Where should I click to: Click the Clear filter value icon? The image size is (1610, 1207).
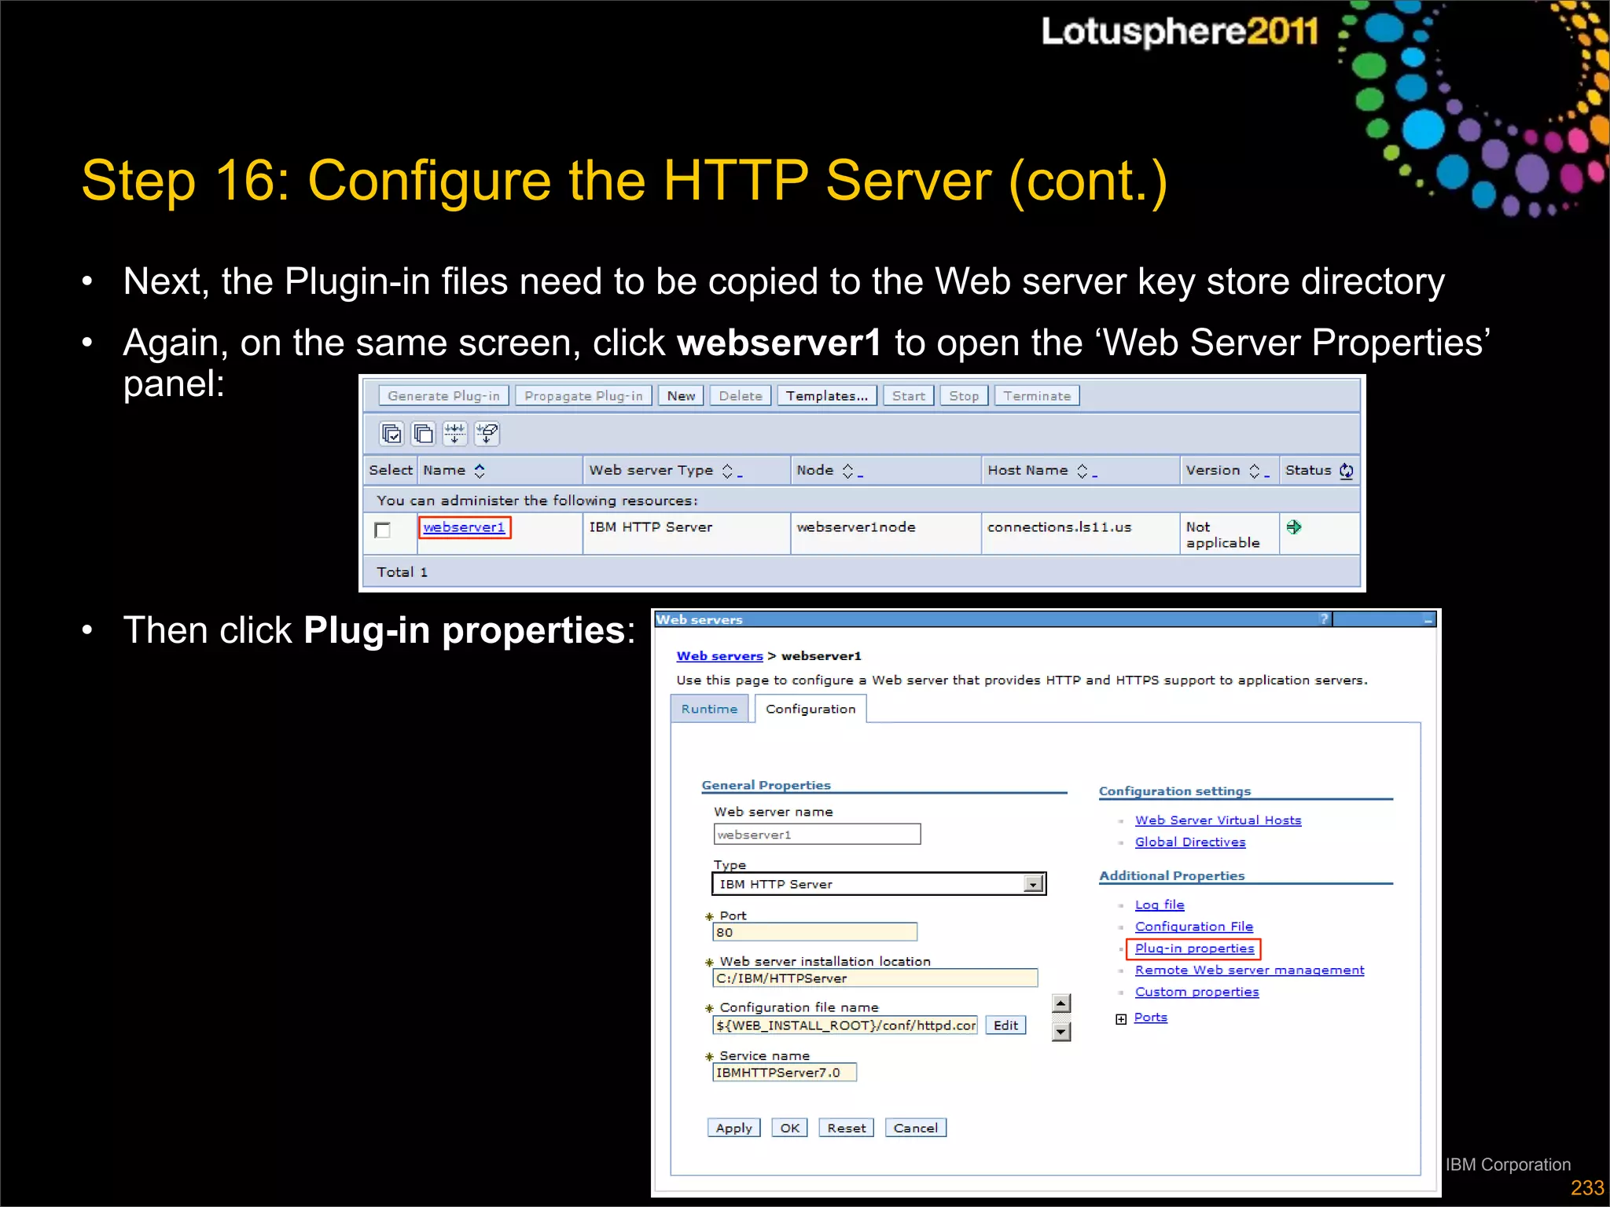487,433
